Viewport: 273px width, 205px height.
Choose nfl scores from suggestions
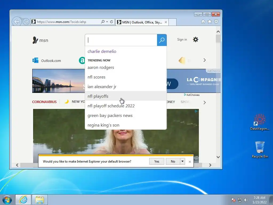pos(126,77)
